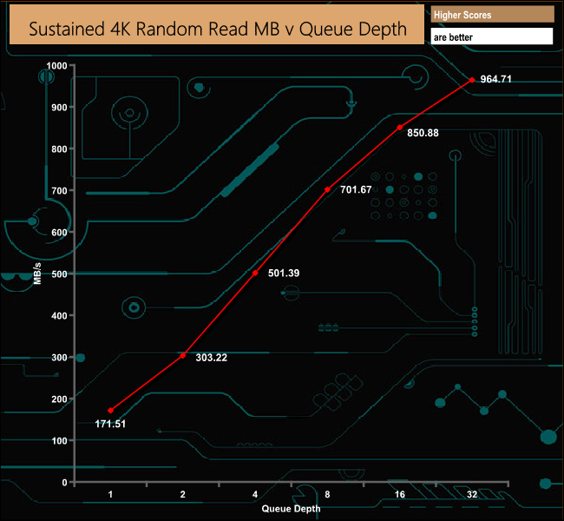The width and height of the screenshot is (564, 521).
Task: Click the chart title about Sustained 4K Random Read
Action: pos(218,29)
